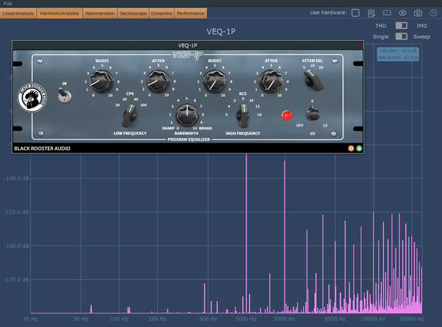
Task: Click the orange circle icon in plugin footer
Action: point(351,149)
